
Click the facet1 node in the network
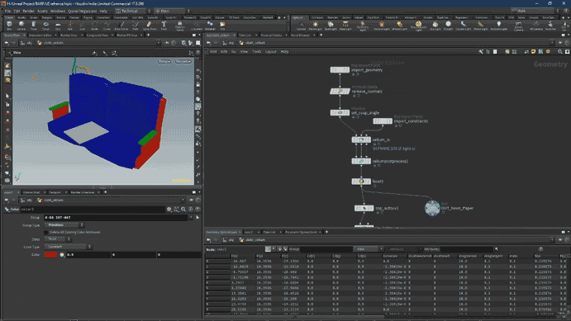point(361,181)
